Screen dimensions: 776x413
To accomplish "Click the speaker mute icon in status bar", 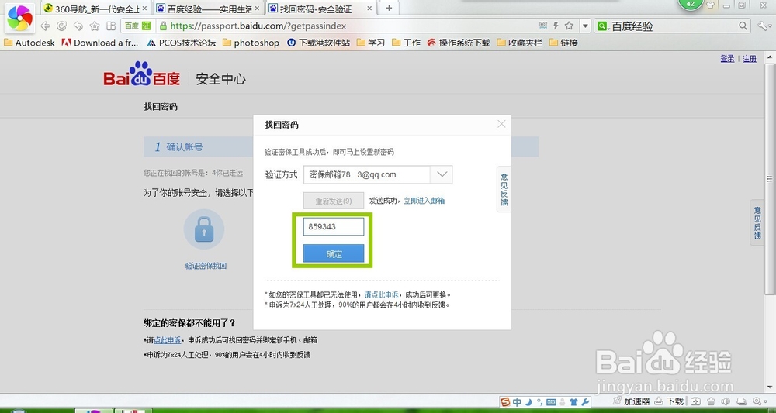I will (726, 401).
